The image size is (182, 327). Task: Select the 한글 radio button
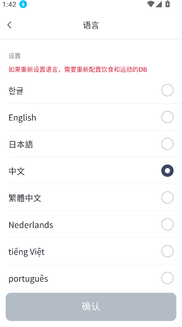pyautogui.click(x=168, y=90)
